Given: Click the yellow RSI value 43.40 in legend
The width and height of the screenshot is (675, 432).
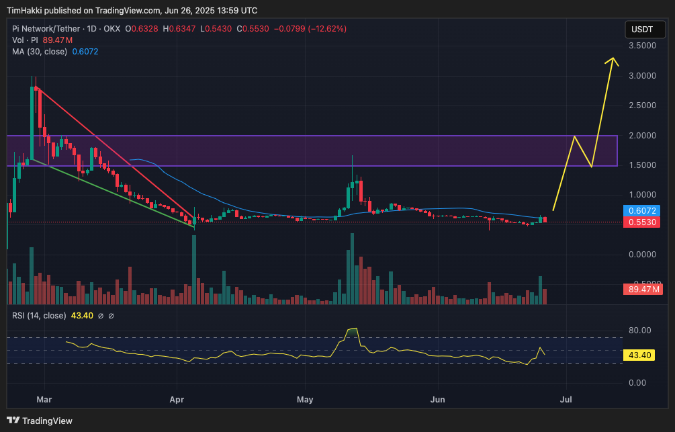Looking at the screenshot, I should point(82,316).
